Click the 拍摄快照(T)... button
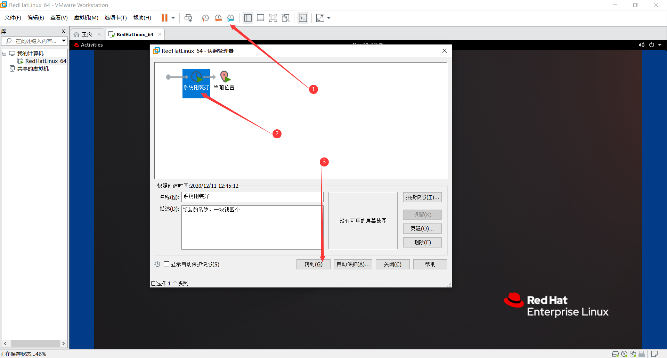Viewport: 667px width, 358px height. [422, 197]
